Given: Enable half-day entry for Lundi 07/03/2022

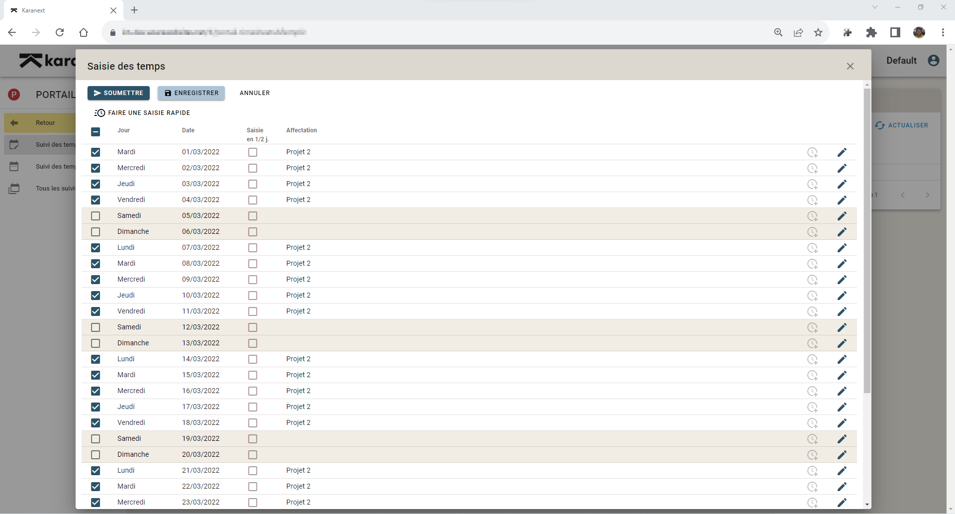Looking at the screenshot, I should coord(253,248).
